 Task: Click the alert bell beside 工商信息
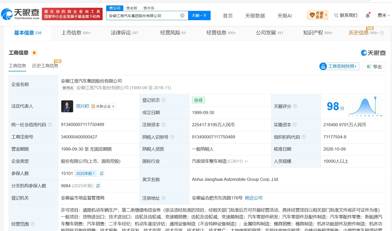(34, 53)
